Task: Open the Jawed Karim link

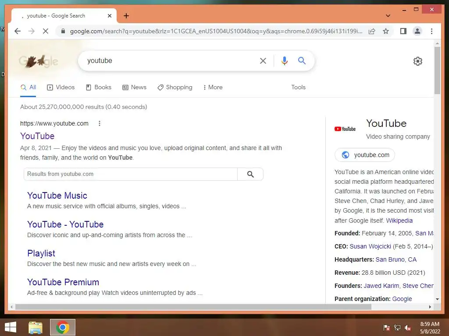Action: 381,286
